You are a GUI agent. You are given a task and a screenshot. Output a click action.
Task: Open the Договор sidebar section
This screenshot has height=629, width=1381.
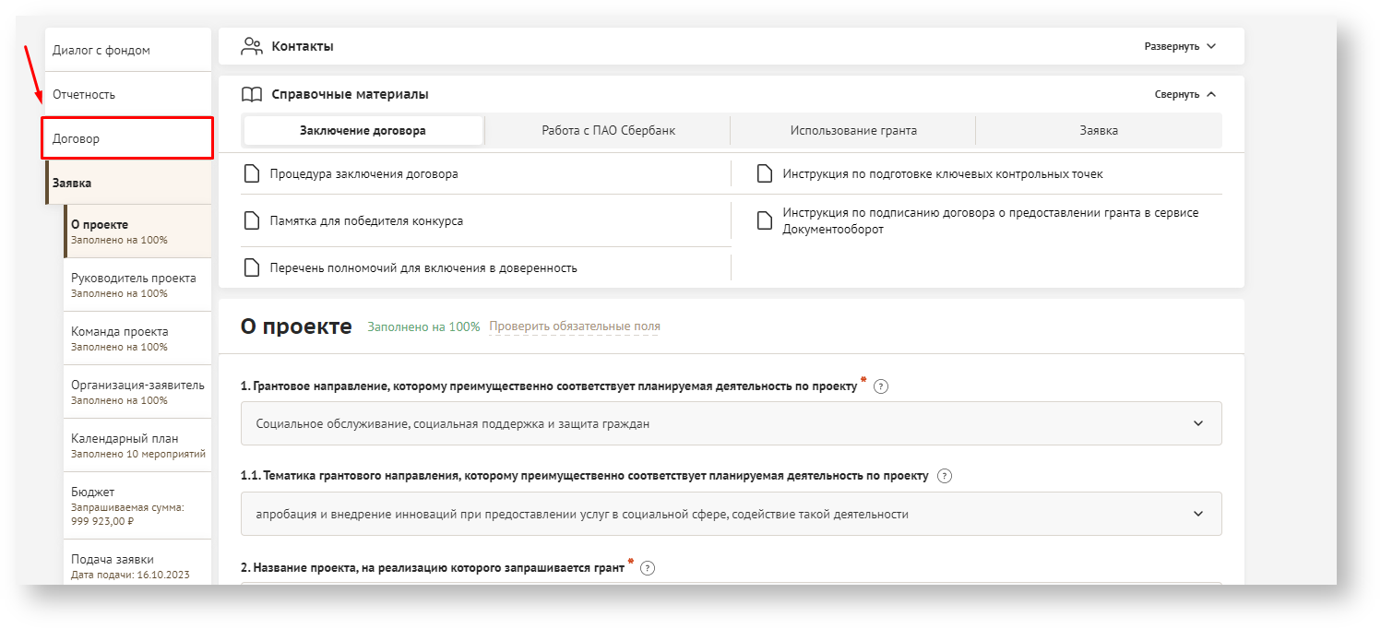pos(127,138)
